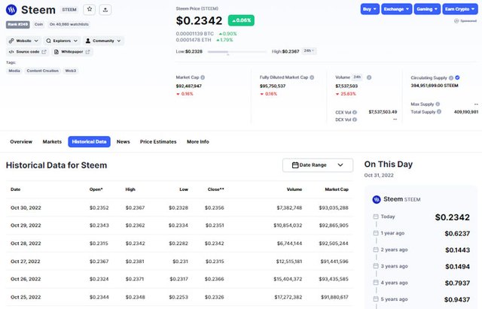The height and width of the screenshot is (309, 482).
Task: Click volume $6,744,144 for Oct 28
Action: 289,244
